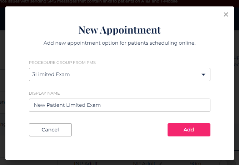Close the New Appointment dialog with the X
239x165 pixels.
[226, 15]
